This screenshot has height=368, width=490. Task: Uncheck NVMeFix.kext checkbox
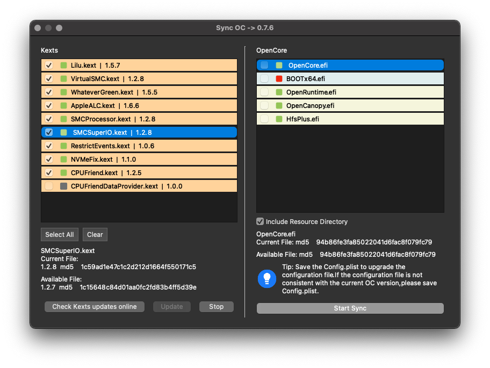49,160
